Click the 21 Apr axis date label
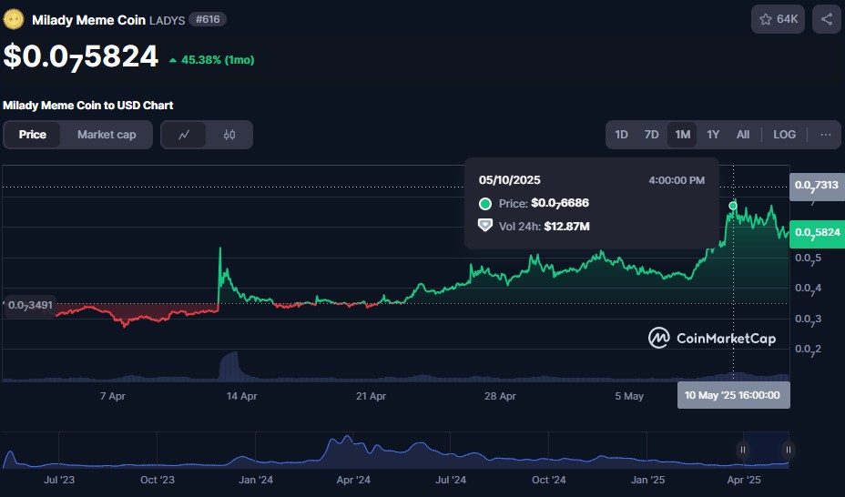The height and width of the screenshot is (497, 845). (371, 396)
